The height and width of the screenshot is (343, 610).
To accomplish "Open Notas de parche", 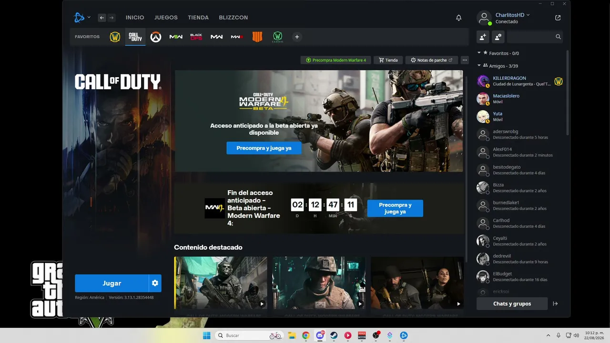I will click(432, 60).
